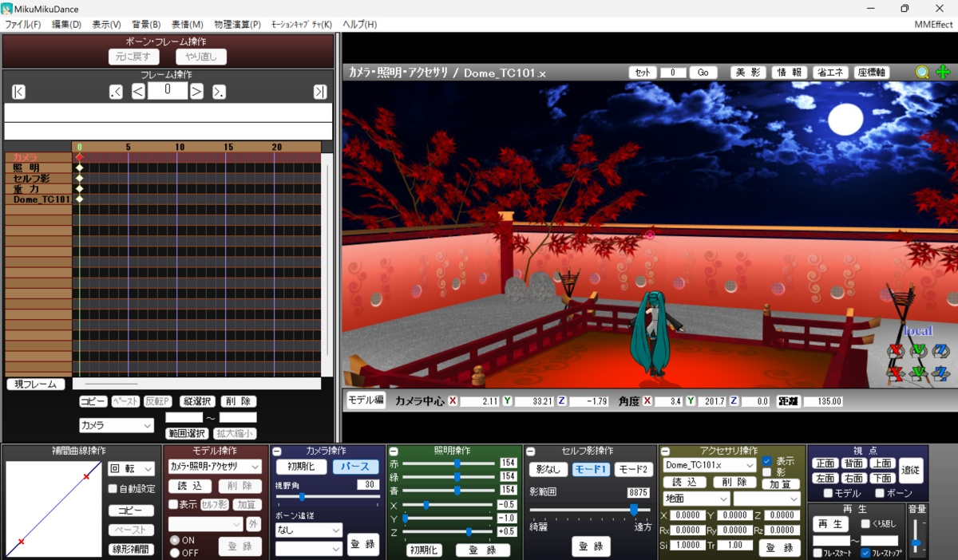Image resolution: width=958 pixels, height=560 pixels.
Task: Enable the 自動設定 checkbox
Action: coord(113,489)
